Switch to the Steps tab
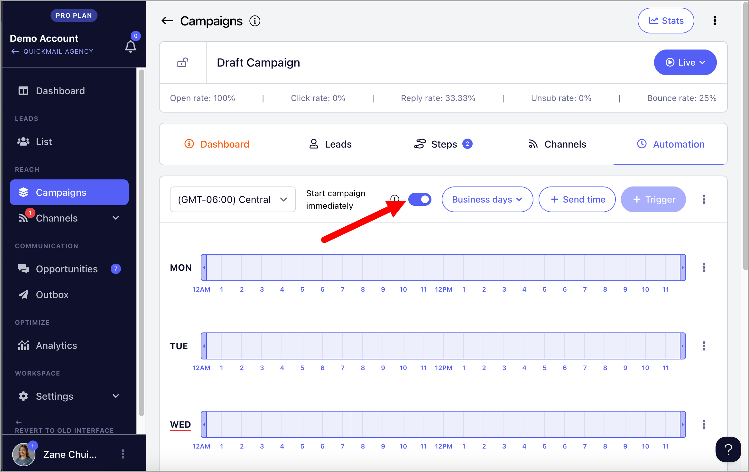The image size is (749, 472). pyautogui.click(x=443, y=144)
